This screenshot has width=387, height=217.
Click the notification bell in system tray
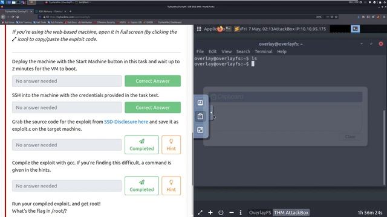click(x=369, y=2)
